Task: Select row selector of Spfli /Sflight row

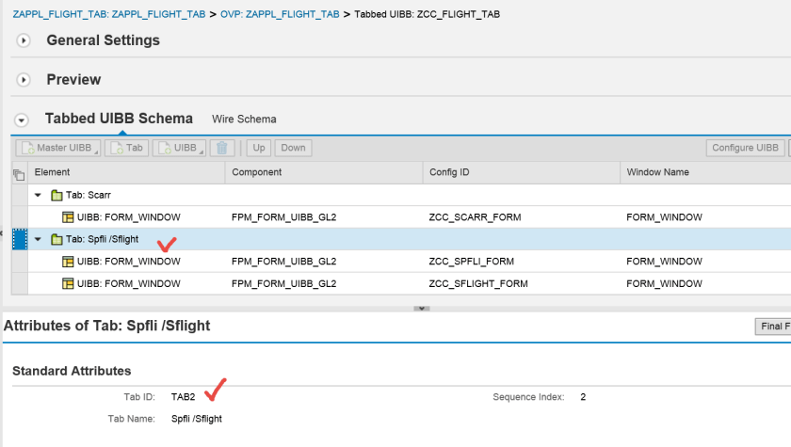Action: (x=18, y=239)
